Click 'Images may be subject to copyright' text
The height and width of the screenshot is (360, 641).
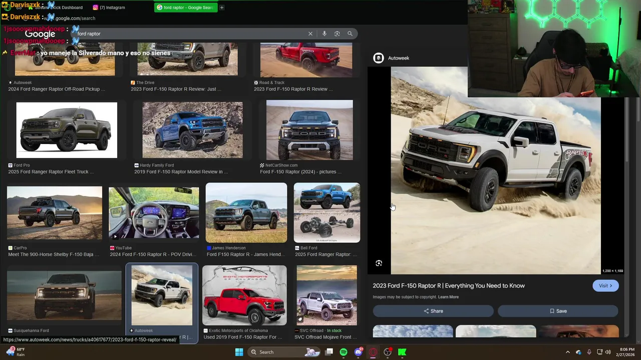[x=404, y=297]
